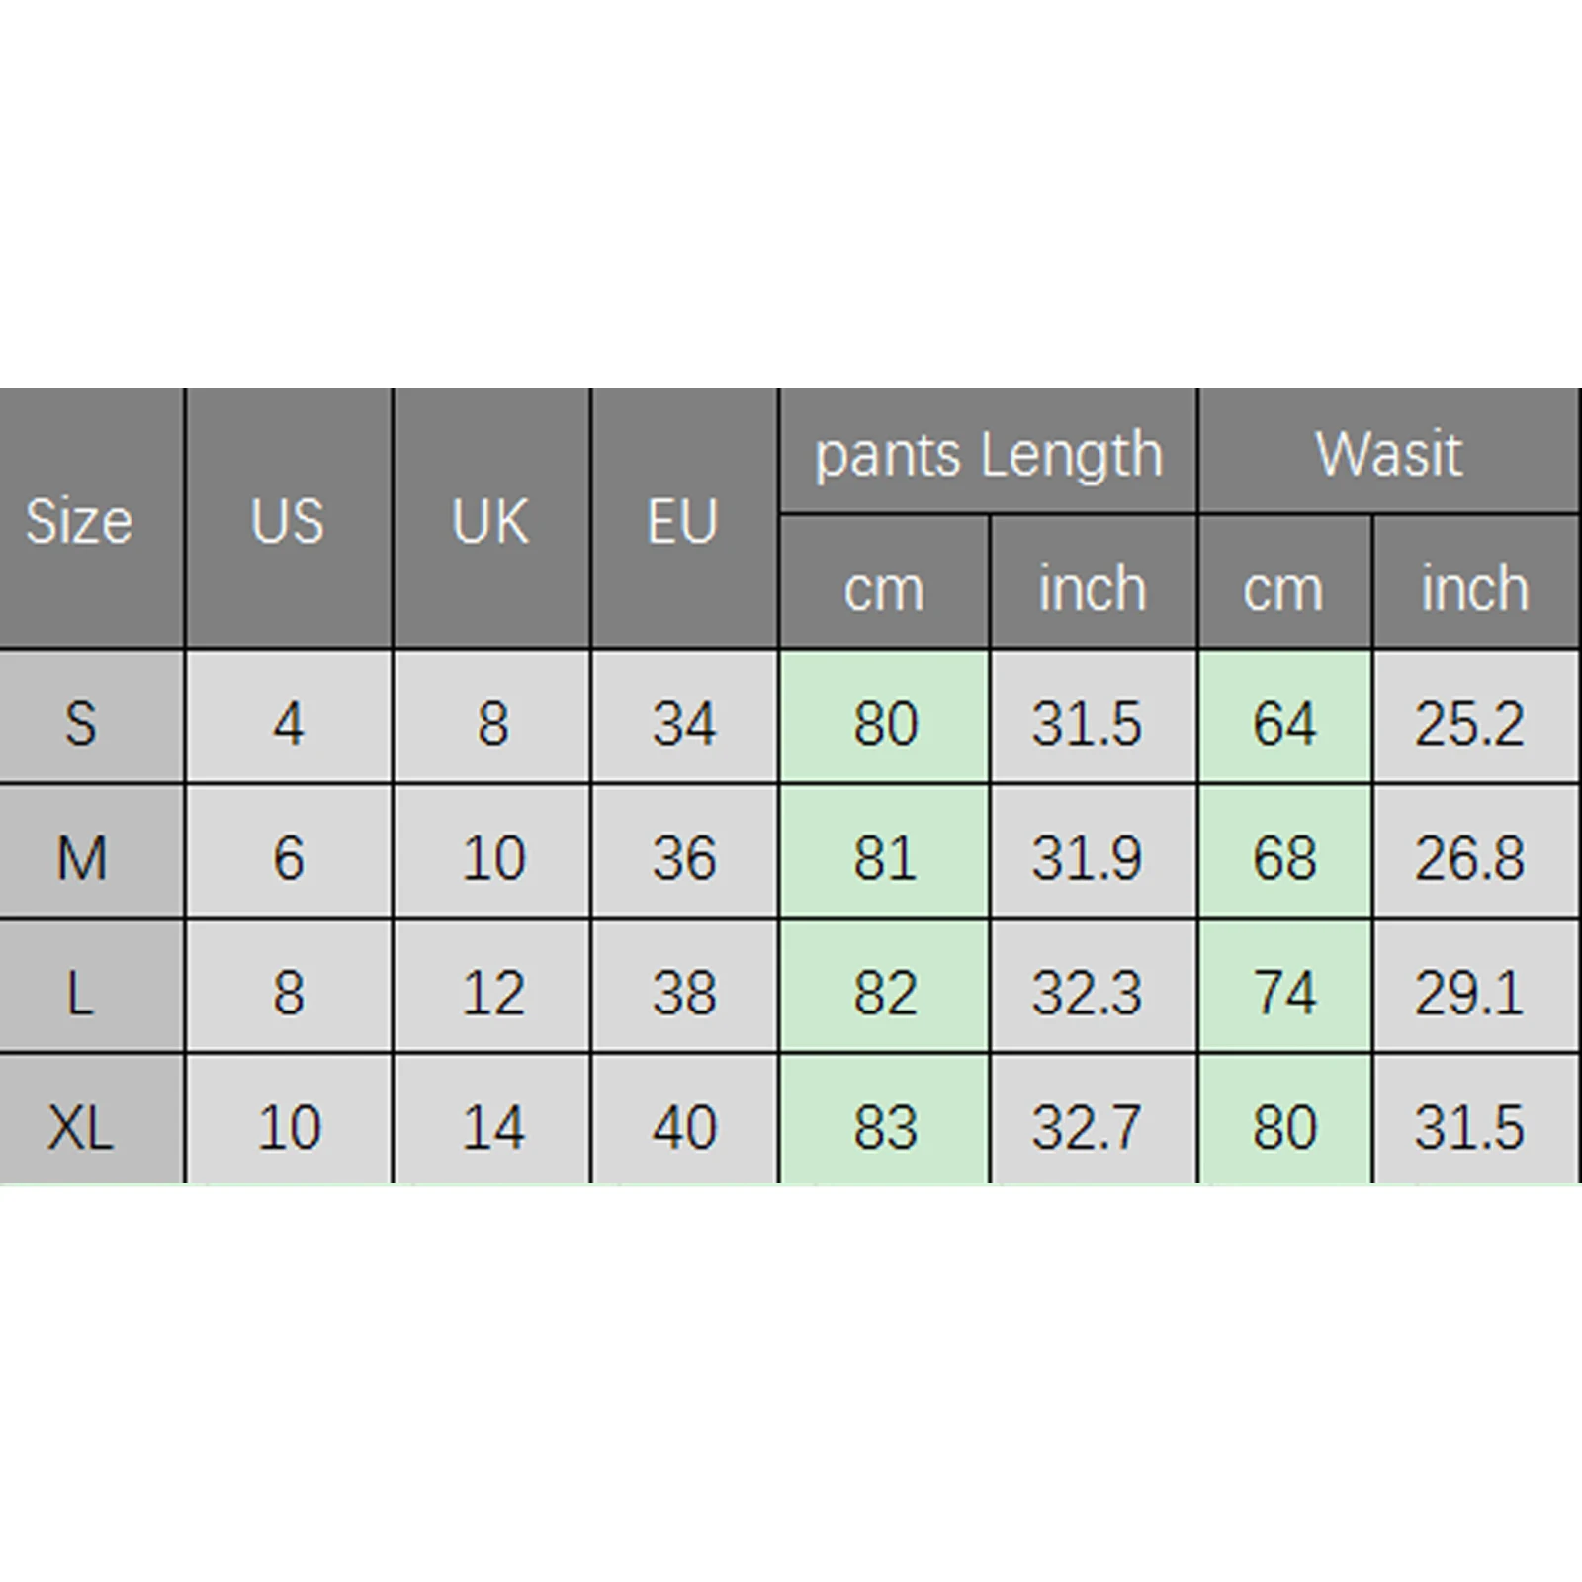Screen dimensions: 1582x1582
Task: Click the 29.1 inch waist cell
Action: (x=1477, y=987)
